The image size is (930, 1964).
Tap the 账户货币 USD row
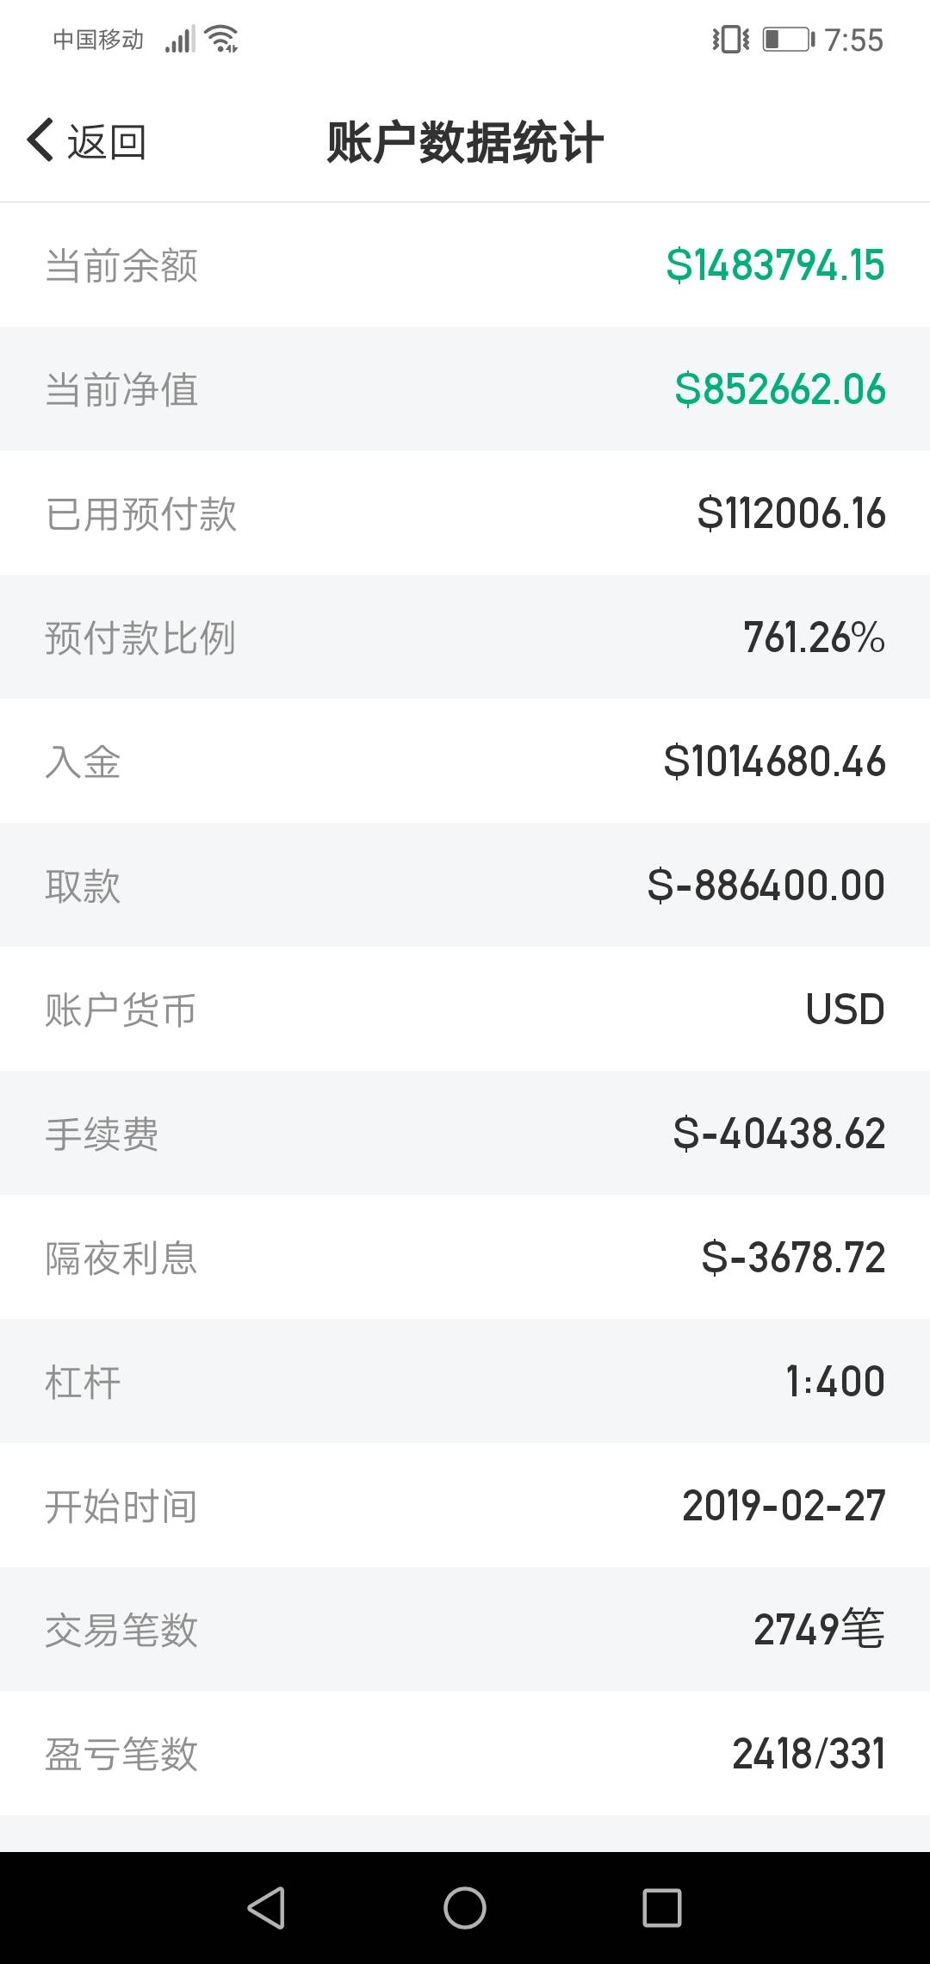point(465,1010)
